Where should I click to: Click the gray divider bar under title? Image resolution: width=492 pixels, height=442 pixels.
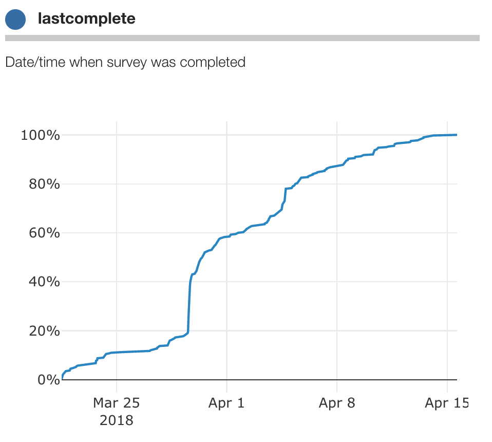(x=242, y=38)
